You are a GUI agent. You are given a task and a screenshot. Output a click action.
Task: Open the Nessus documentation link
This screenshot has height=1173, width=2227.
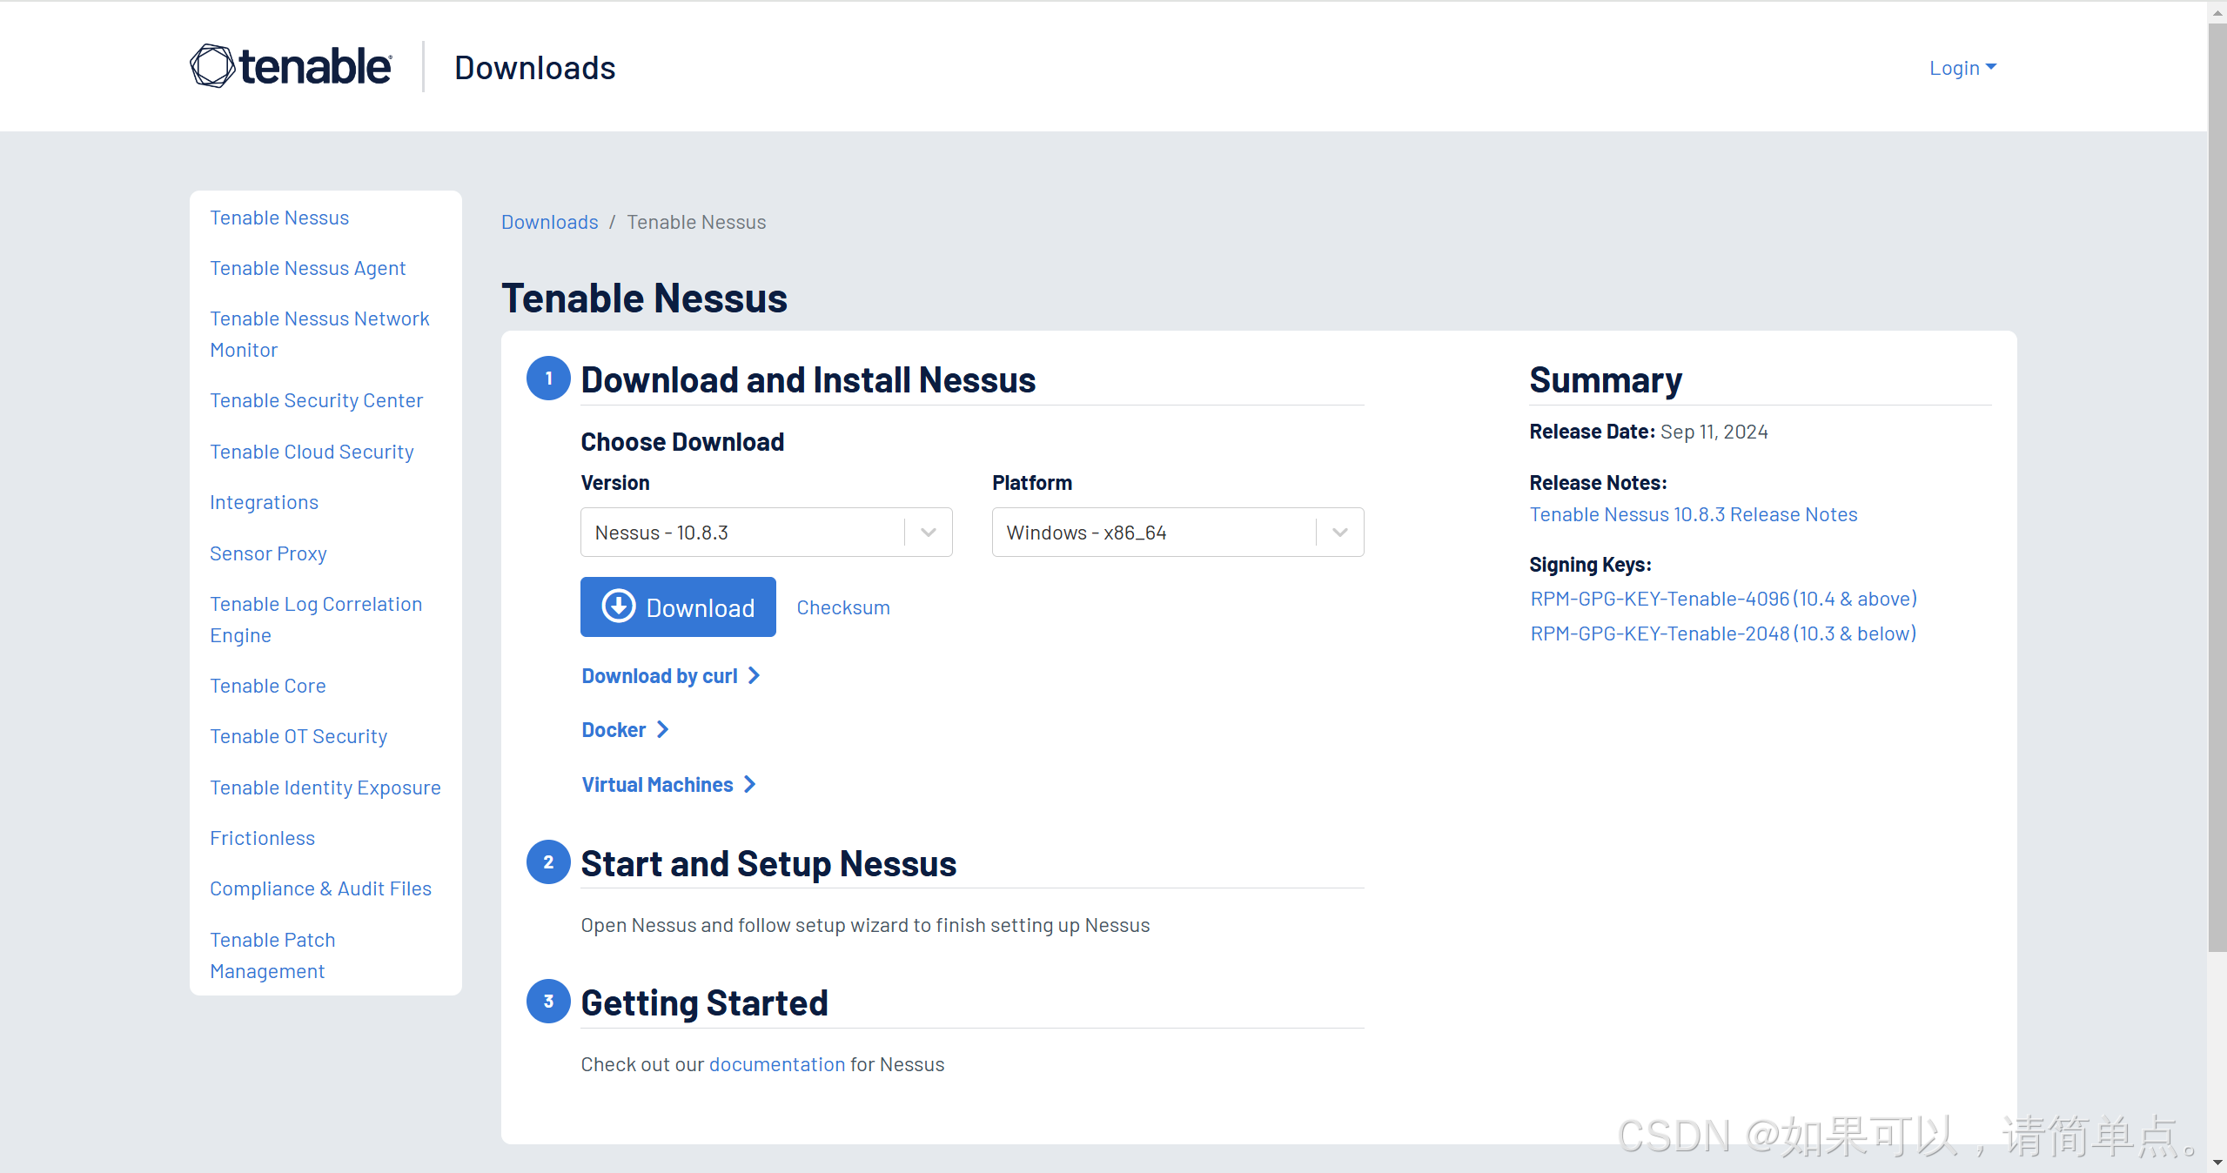776,1064
